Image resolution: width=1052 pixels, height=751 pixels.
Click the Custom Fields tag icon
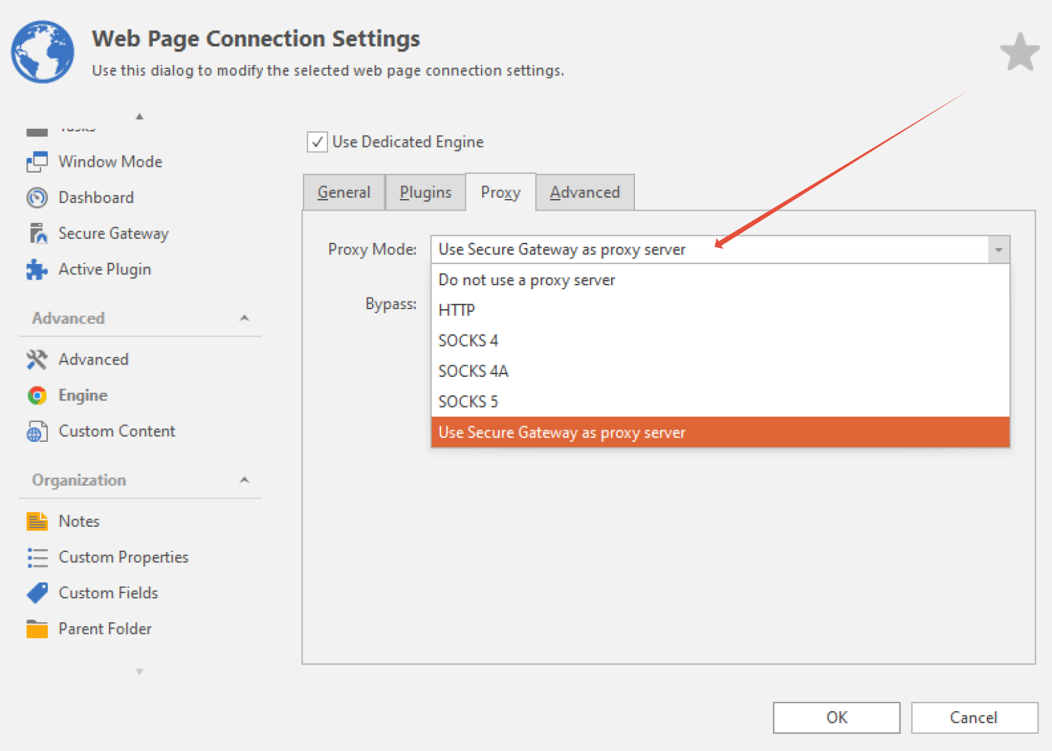37,593
